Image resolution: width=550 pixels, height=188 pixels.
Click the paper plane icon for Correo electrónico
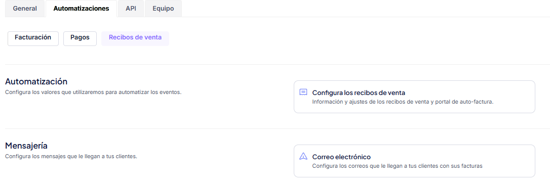(303, 157)
